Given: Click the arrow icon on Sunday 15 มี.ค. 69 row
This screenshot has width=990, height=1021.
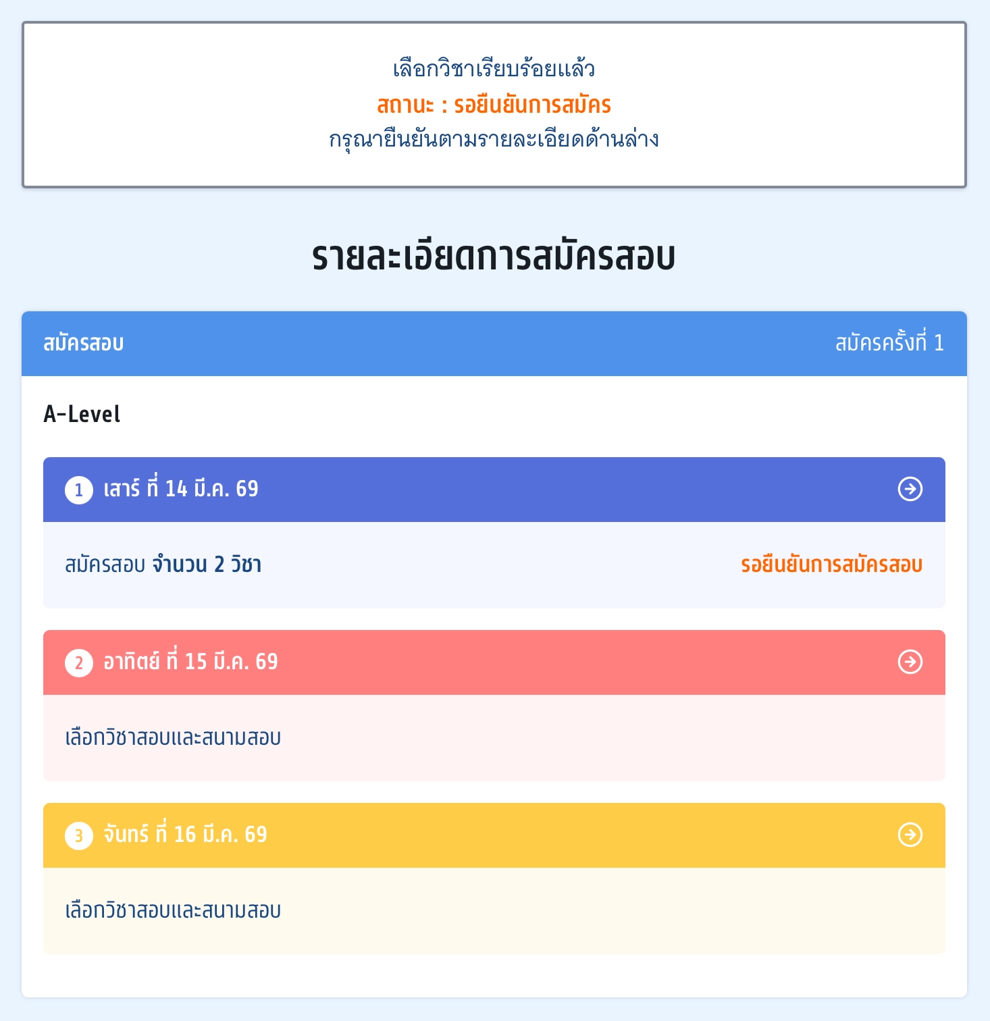Looking at the screenshot, I should (x=910, y=662).
